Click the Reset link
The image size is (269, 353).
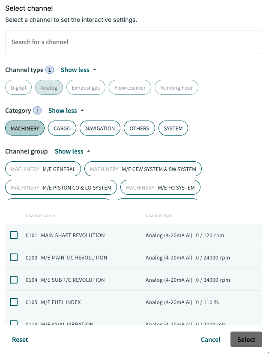[x=20, y=340]
